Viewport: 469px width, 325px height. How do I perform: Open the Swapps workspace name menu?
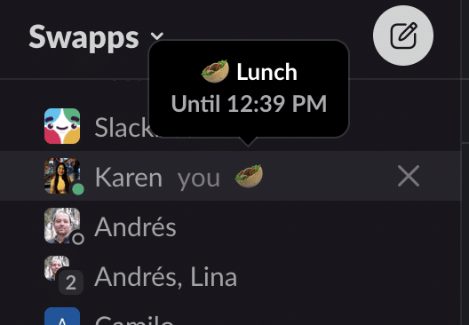pyautogui.click(x=83, y=37)
